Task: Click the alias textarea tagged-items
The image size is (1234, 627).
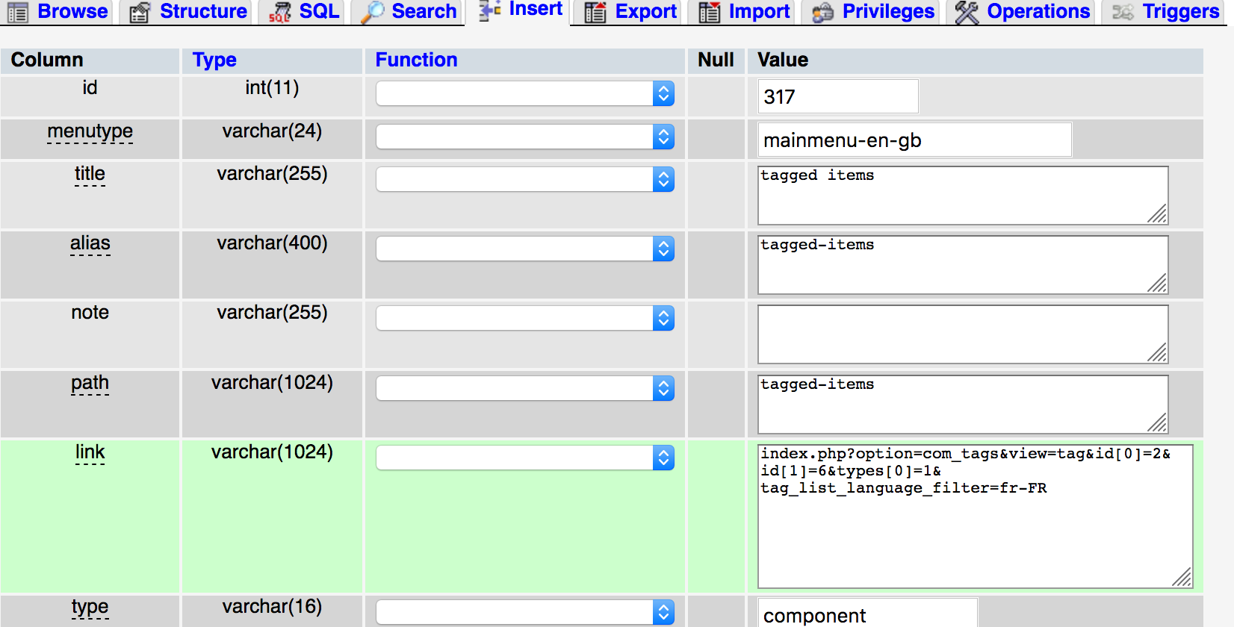Action: pos(963,265)
